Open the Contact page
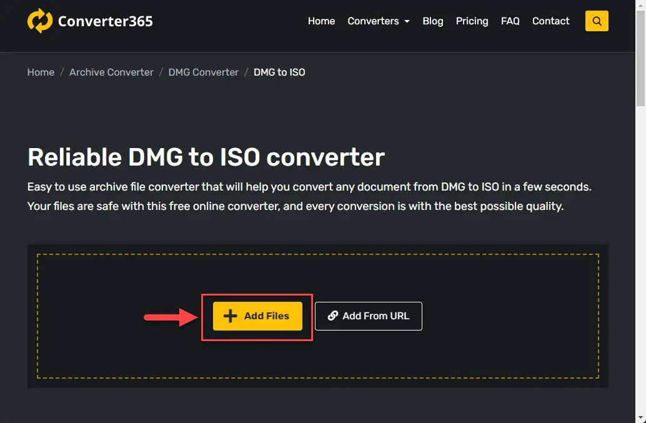 [550, 21]
